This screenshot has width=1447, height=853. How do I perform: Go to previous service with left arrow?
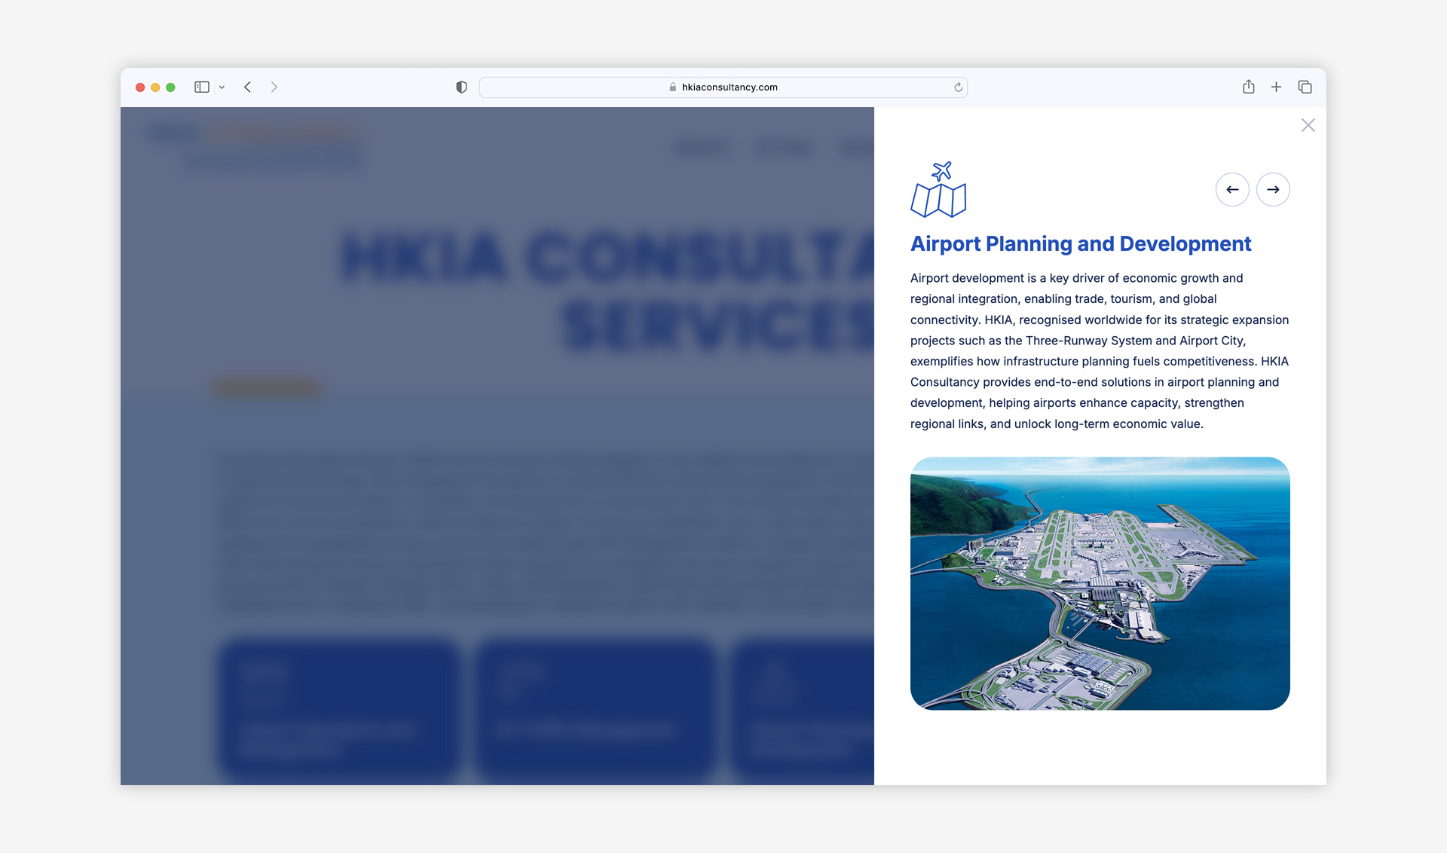1232,189
